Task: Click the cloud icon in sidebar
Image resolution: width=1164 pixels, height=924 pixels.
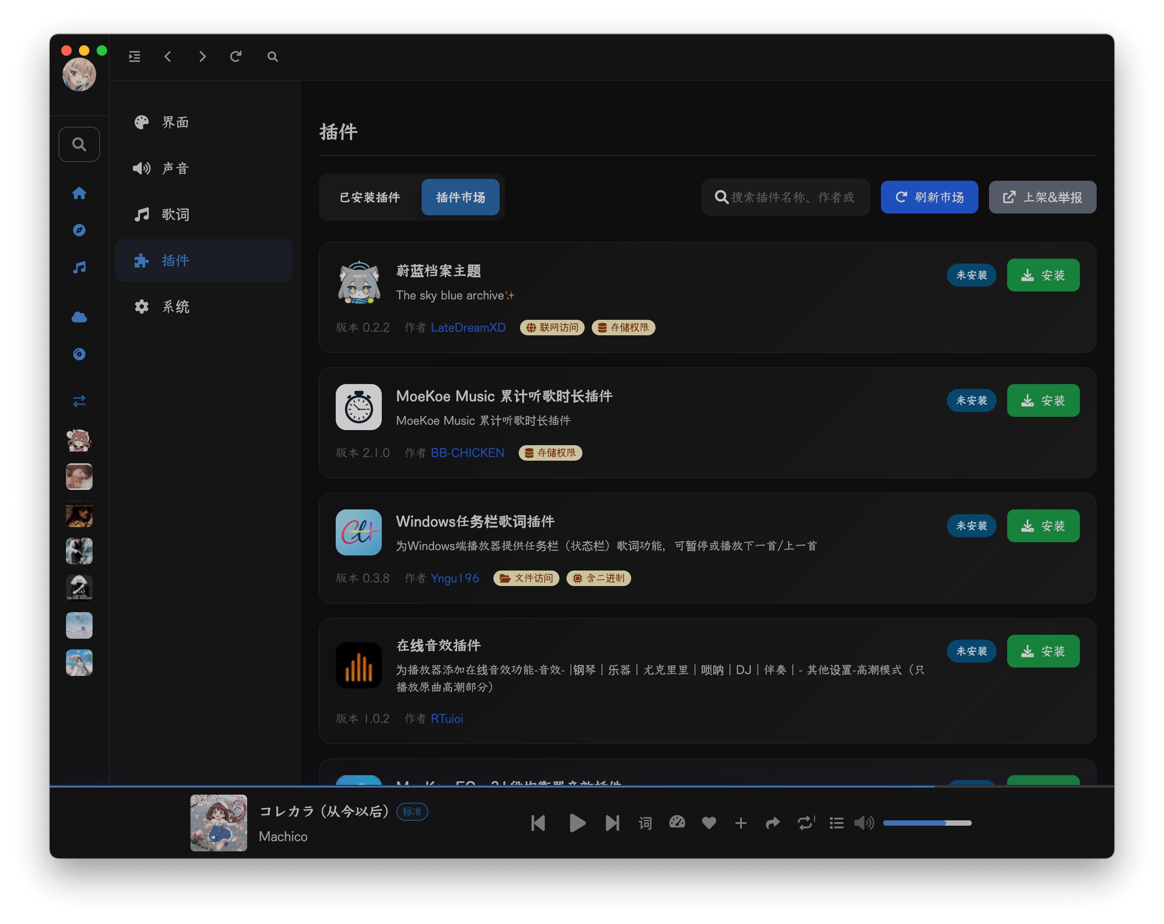Action: pyautogui.click(x=79, y=317)
